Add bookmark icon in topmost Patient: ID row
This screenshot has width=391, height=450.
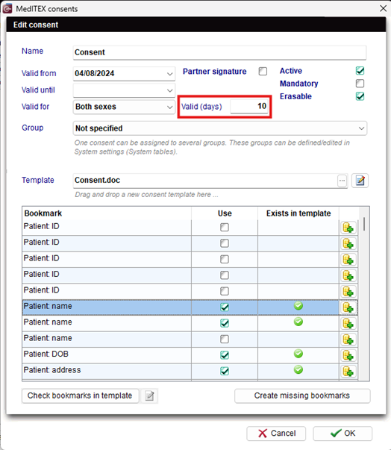click(348, 228)
